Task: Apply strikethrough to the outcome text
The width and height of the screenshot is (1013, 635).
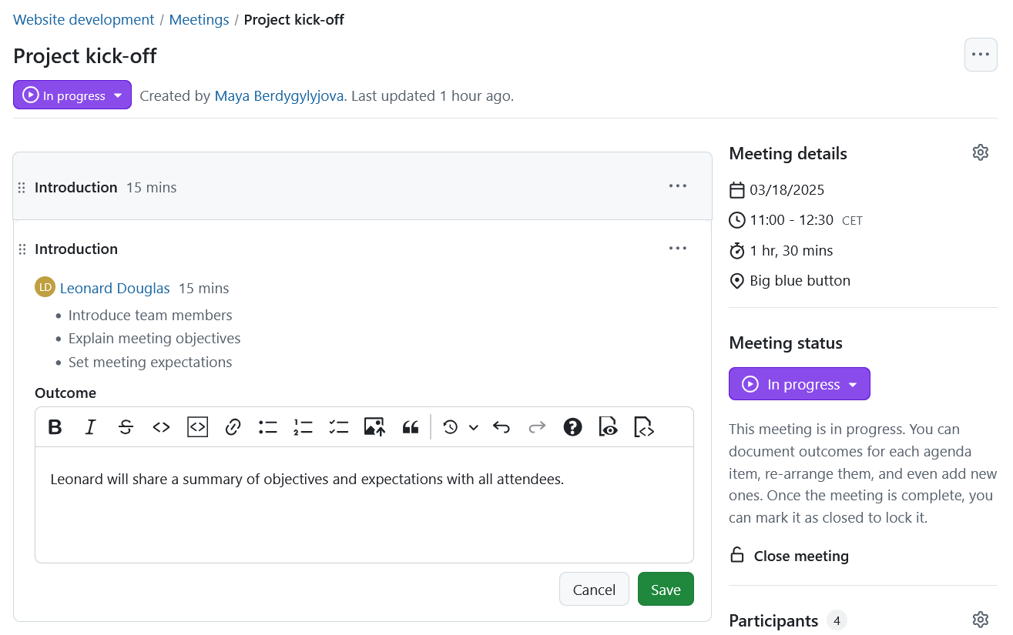Action: coord(126,426)
